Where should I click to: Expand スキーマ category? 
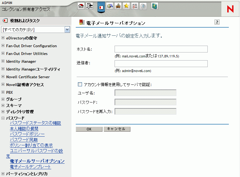click(x=3, y=106)
